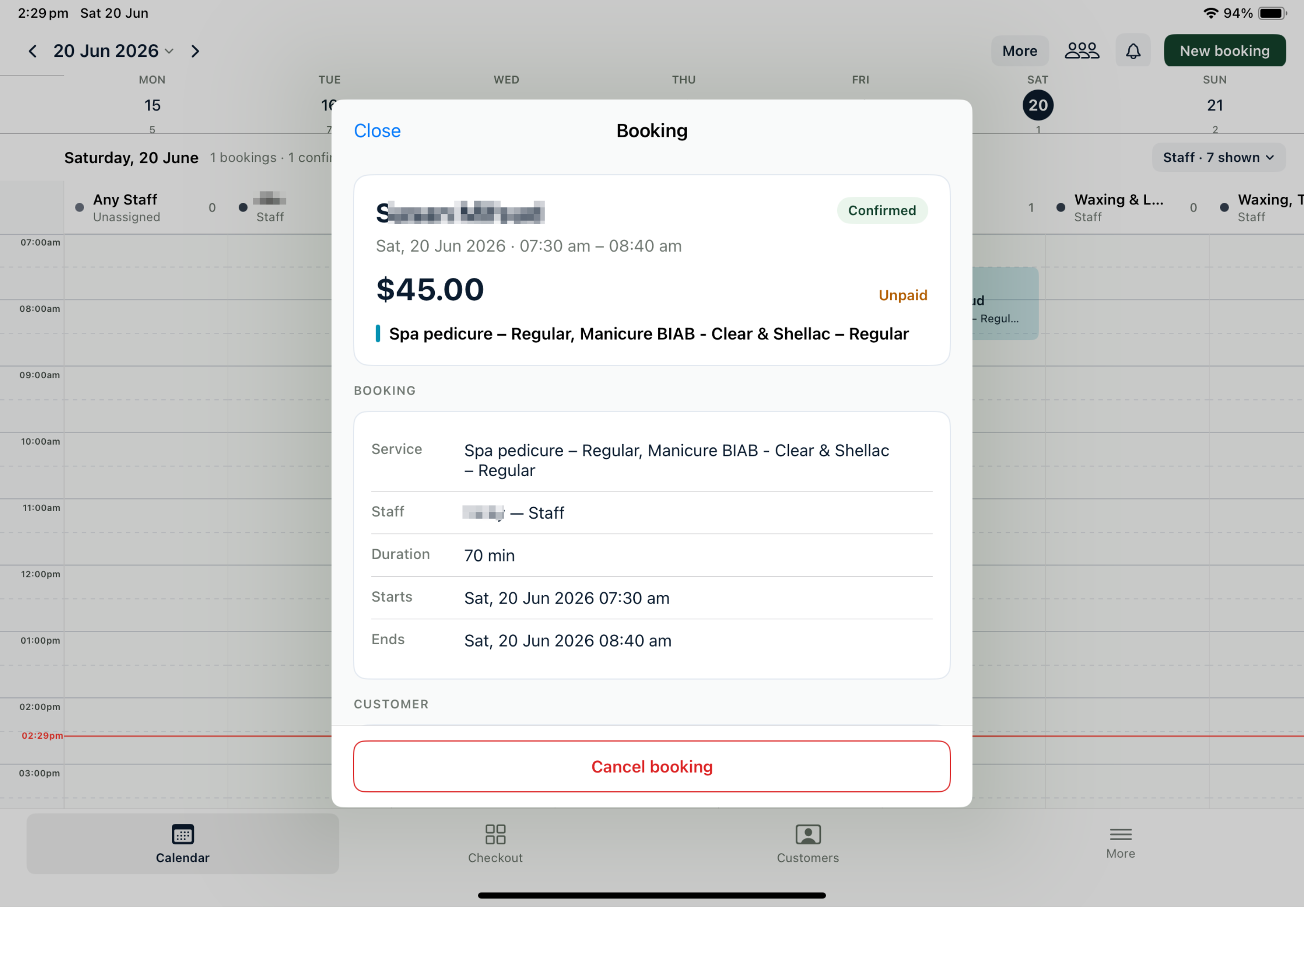Screen dimensions: 1304x978
Task: Click Starts Sat, 20 Jun 2026 07:30 am
Action: 652,597
